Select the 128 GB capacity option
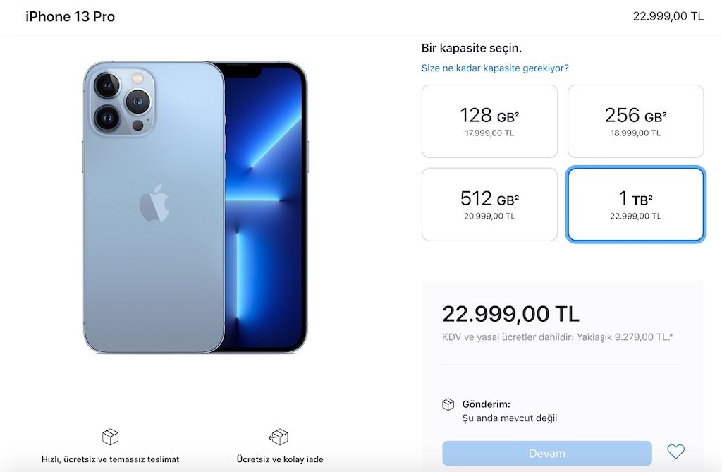Image resolution: width=722 pixels, height=472 pixels. 489,121
